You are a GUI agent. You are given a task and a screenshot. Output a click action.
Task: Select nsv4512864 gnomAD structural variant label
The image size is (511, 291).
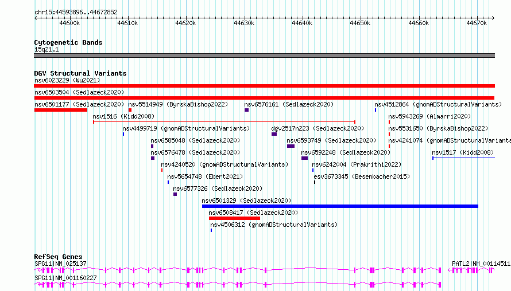438,104
